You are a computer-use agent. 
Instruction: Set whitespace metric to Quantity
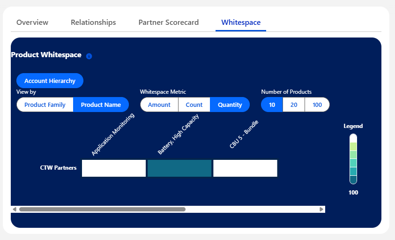click(x=230, y=105)
